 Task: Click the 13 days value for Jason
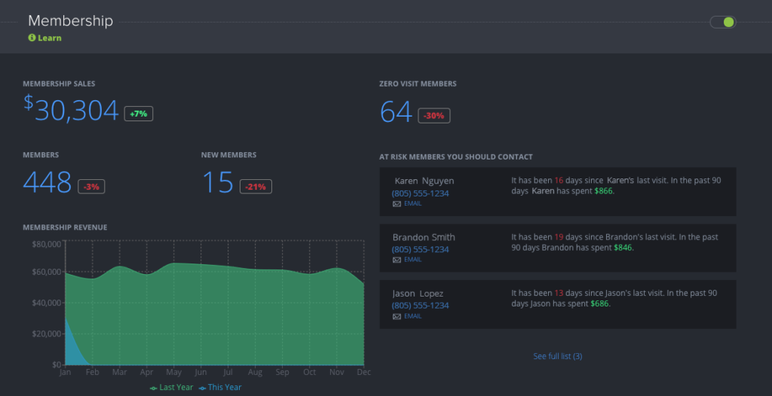click(559, 293)
